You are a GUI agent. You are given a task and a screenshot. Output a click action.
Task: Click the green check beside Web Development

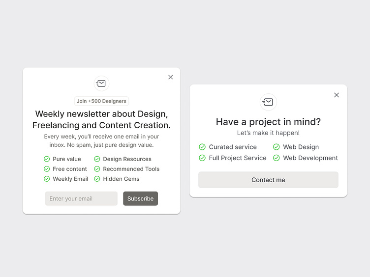277,158
